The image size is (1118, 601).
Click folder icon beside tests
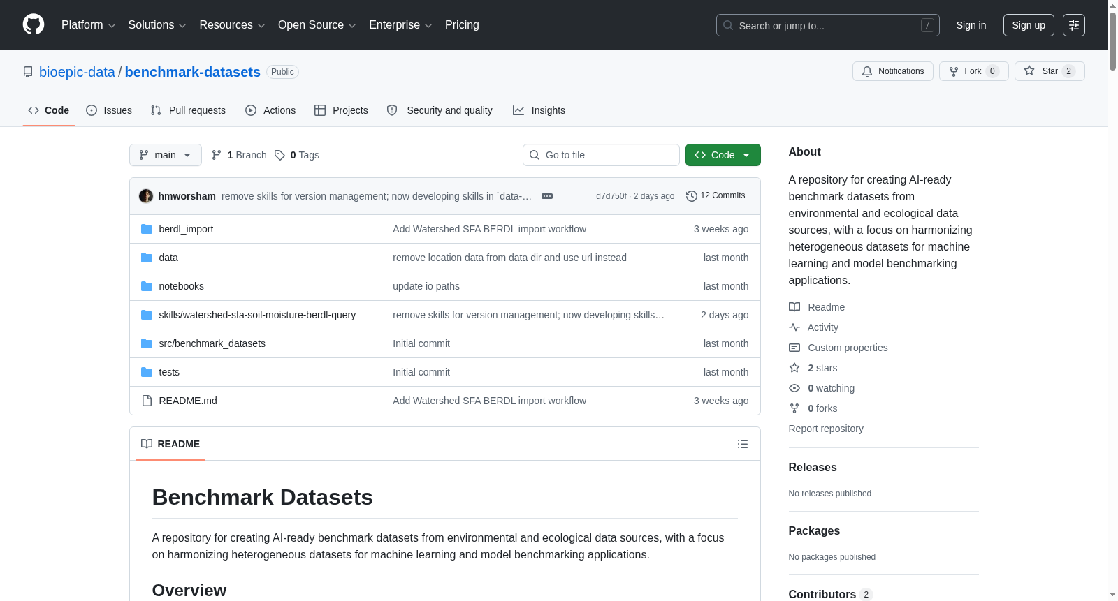pyautogui.click(x=147, y=372)
